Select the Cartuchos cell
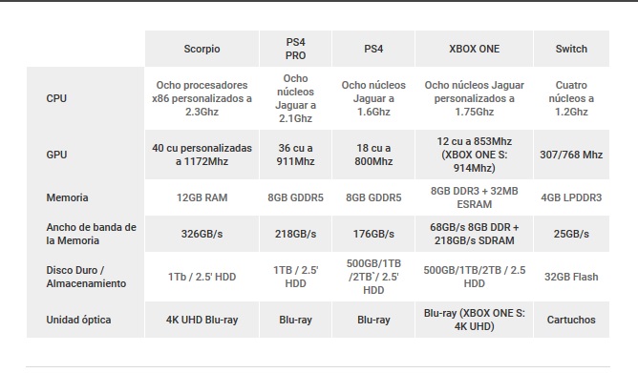Viewport: 638px width, 373px height. pyautogui.click(x=571, y=320)
